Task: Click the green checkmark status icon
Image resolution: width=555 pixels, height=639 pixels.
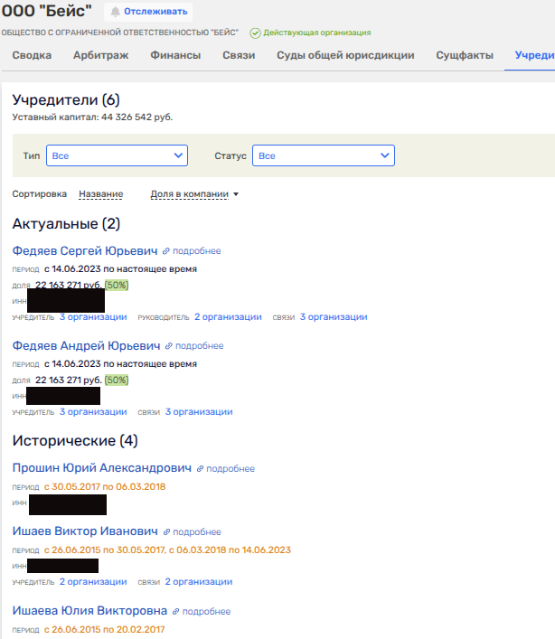Action: coord(255,33)
